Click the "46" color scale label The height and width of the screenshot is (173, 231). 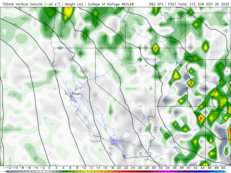(x=209, y=168)
